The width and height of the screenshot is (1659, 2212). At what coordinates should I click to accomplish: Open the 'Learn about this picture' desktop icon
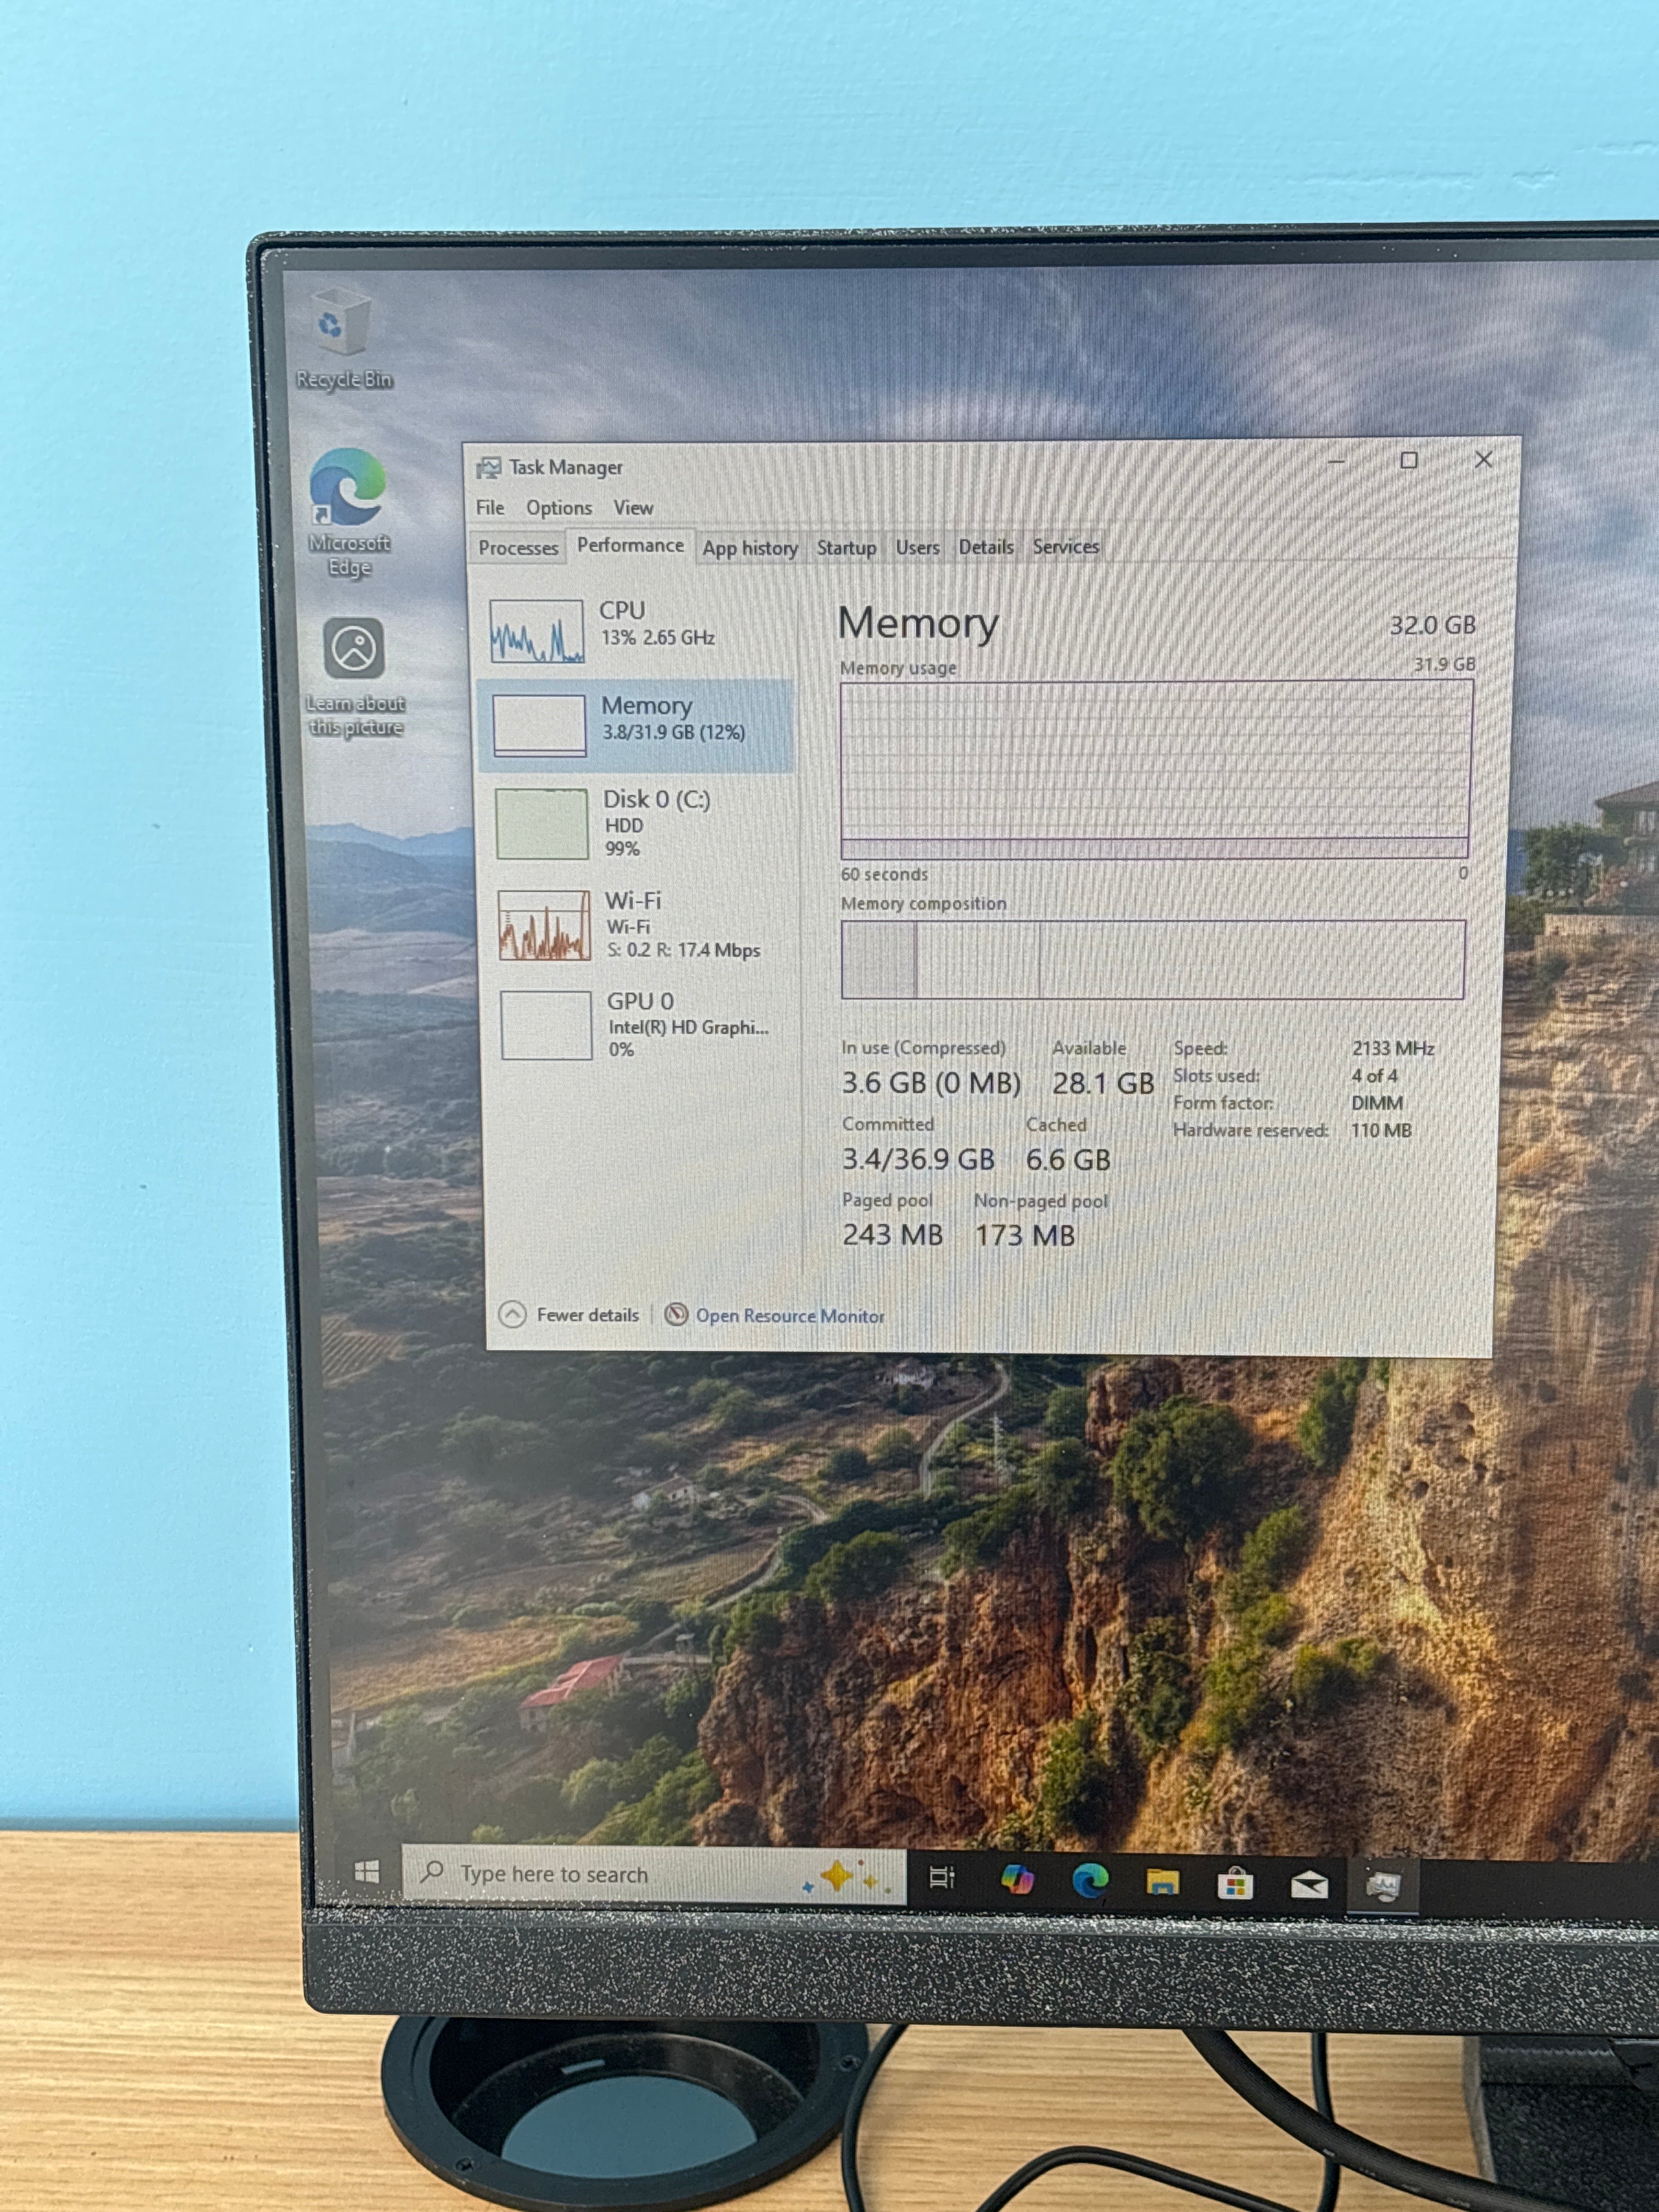coord(354,677)
